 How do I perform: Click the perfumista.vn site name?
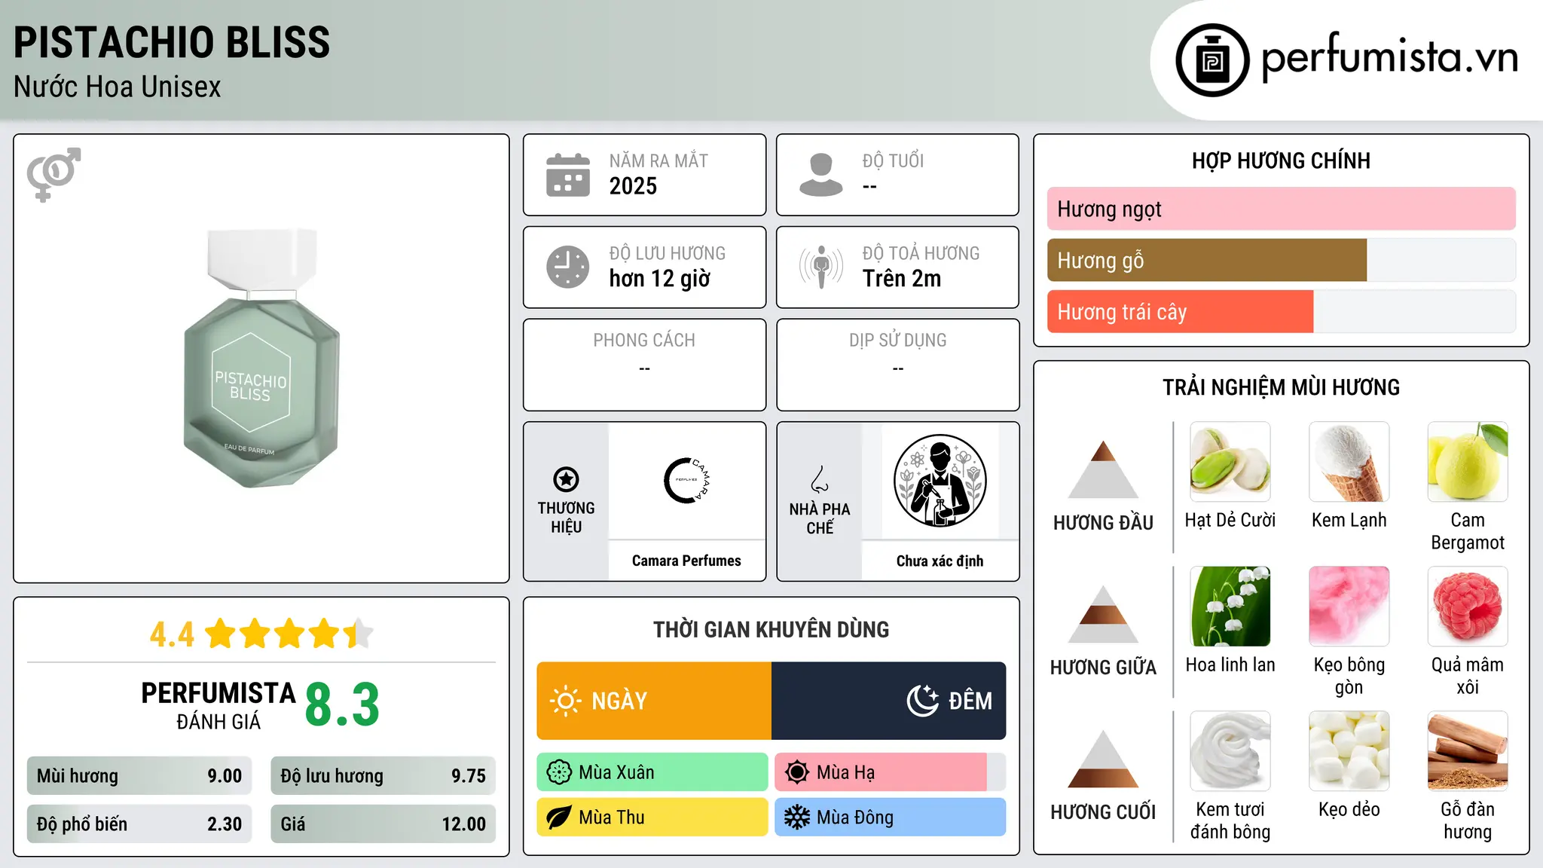click(1390, 57)
